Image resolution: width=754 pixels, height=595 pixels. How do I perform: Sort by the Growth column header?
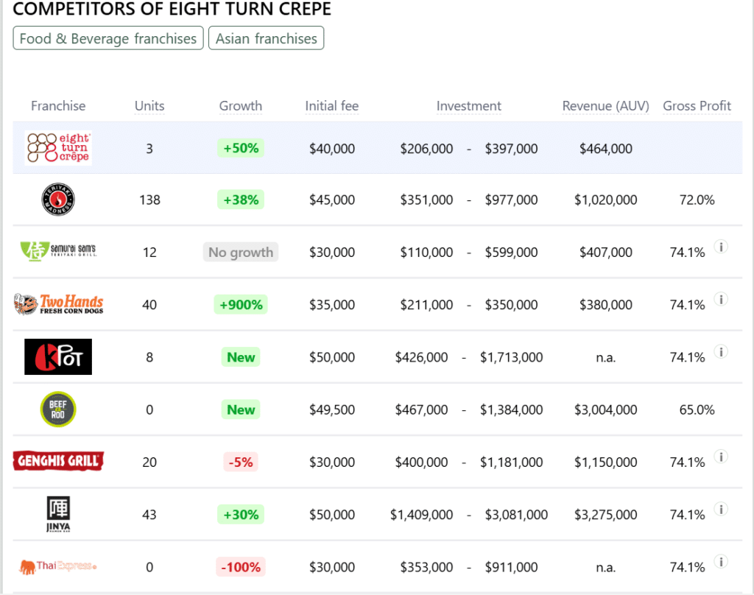click(241, 106)
